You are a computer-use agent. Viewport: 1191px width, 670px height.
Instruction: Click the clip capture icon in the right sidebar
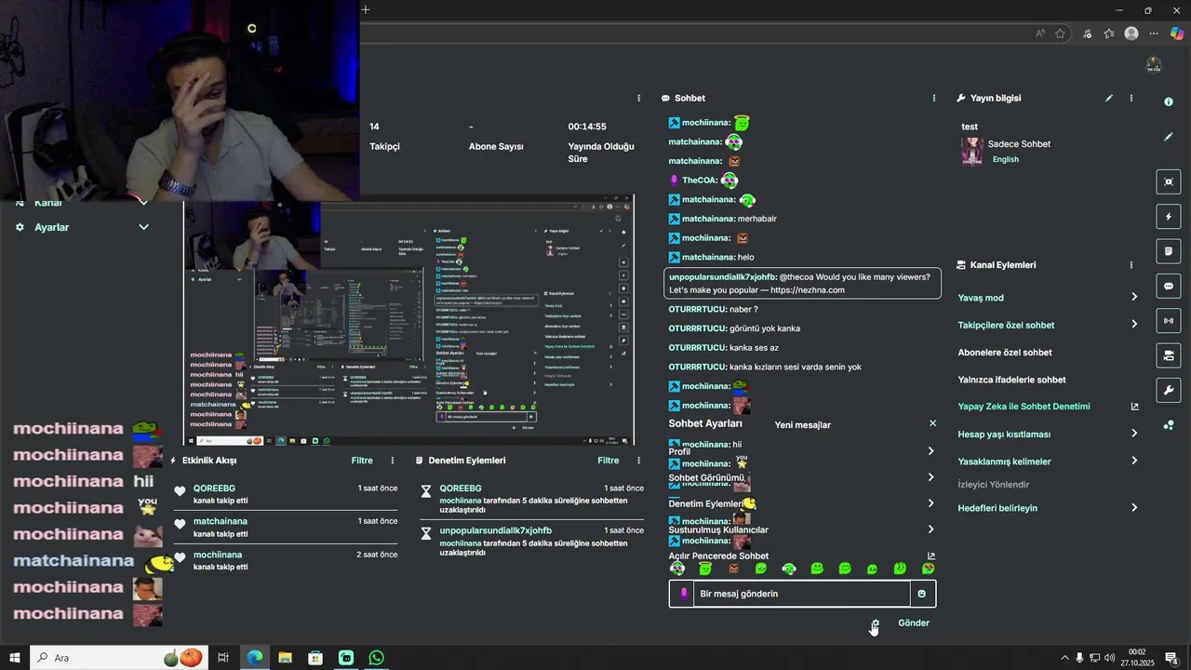1169,181
